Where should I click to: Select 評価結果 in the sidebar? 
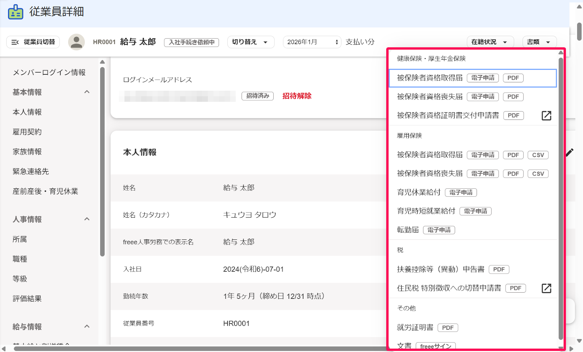(x=27, y=298)
